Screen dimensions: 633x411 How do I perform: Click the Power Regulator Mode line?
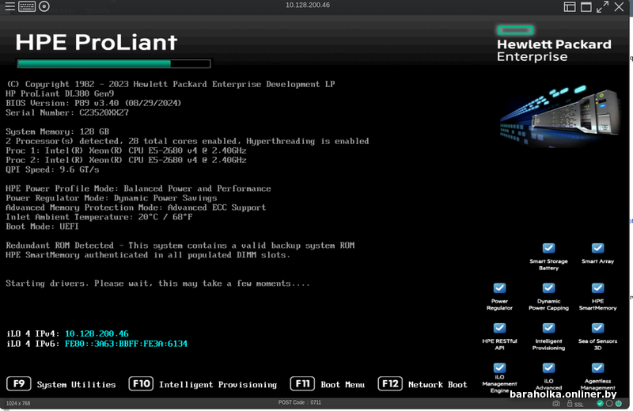click(x=112, y=198)
